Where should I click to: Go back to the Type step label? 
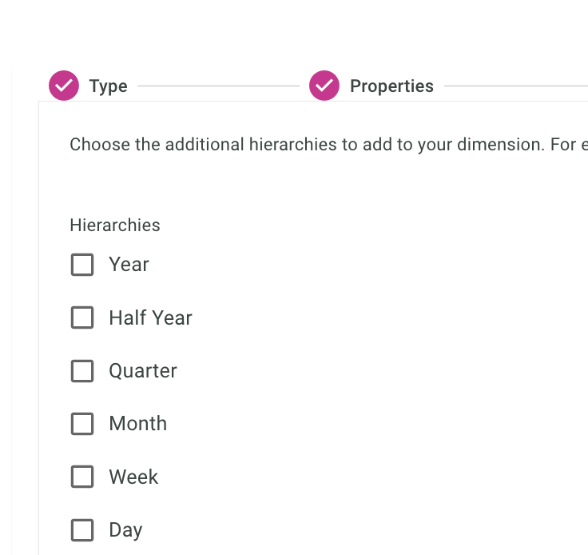[x=108, y=86]
